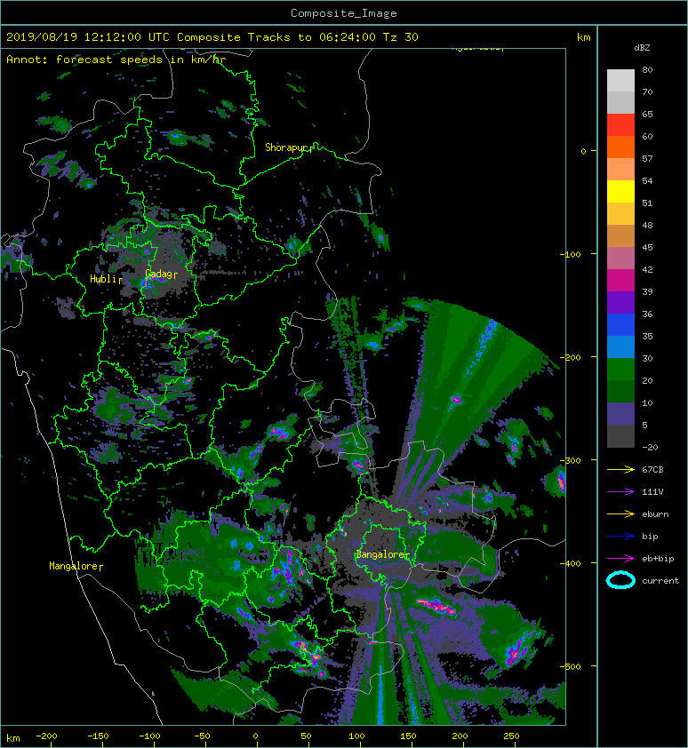Viewport: 688px width, 748px height.
Task: Click the forecast speeds annotation line
Action: point(116,60)
